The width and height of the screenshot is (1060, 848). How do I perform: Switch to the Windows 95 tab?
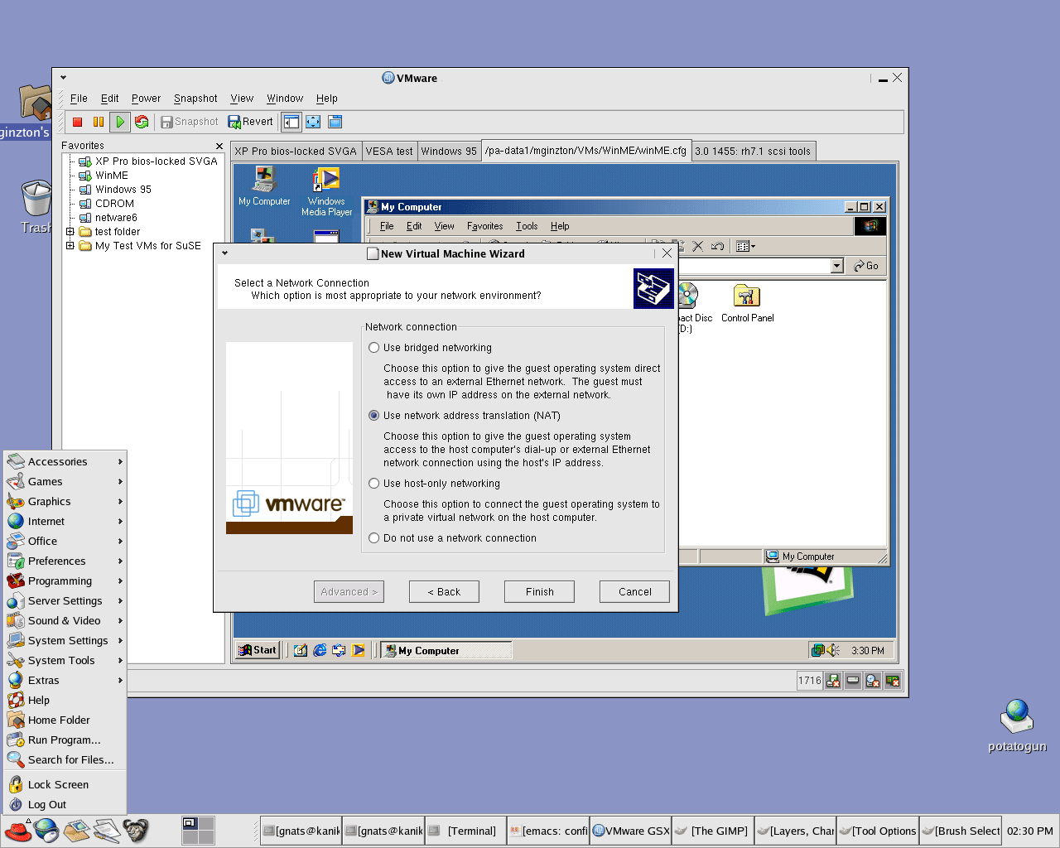[448, 151]
